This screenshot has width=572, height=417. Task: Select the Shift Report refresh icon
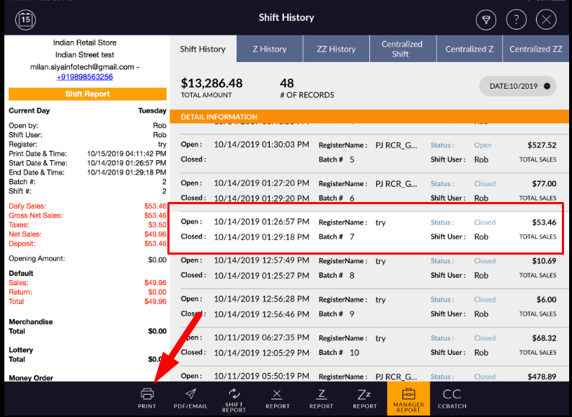click(234, 398)
